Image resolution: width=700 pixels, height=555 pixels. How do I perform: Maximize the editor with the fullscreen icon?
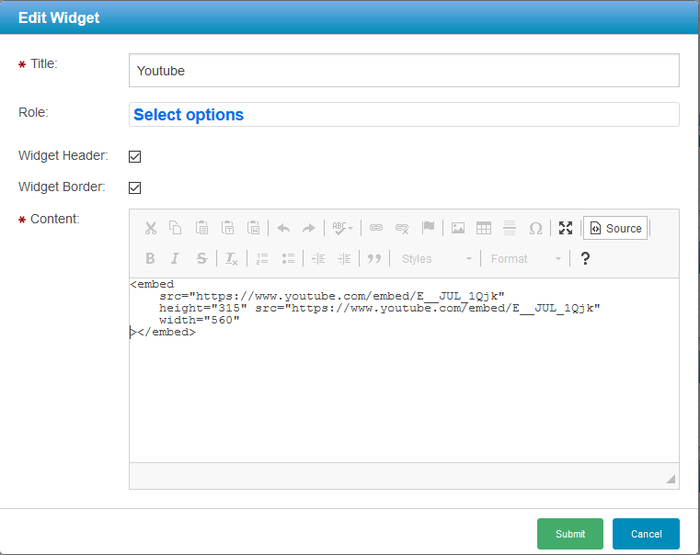(x=566, y=228)
